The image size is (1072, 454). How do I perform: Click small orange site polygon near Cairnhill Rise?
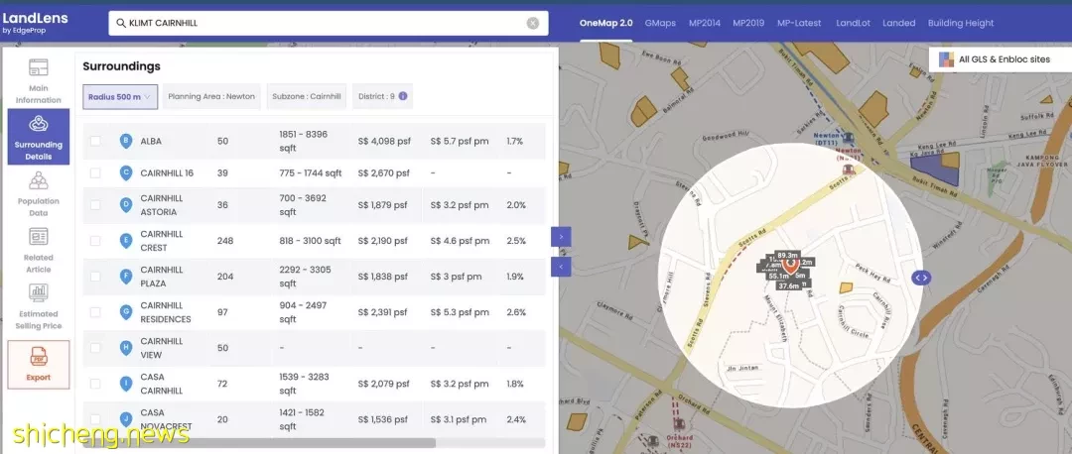pyautogui.click(x=847, y=288)
